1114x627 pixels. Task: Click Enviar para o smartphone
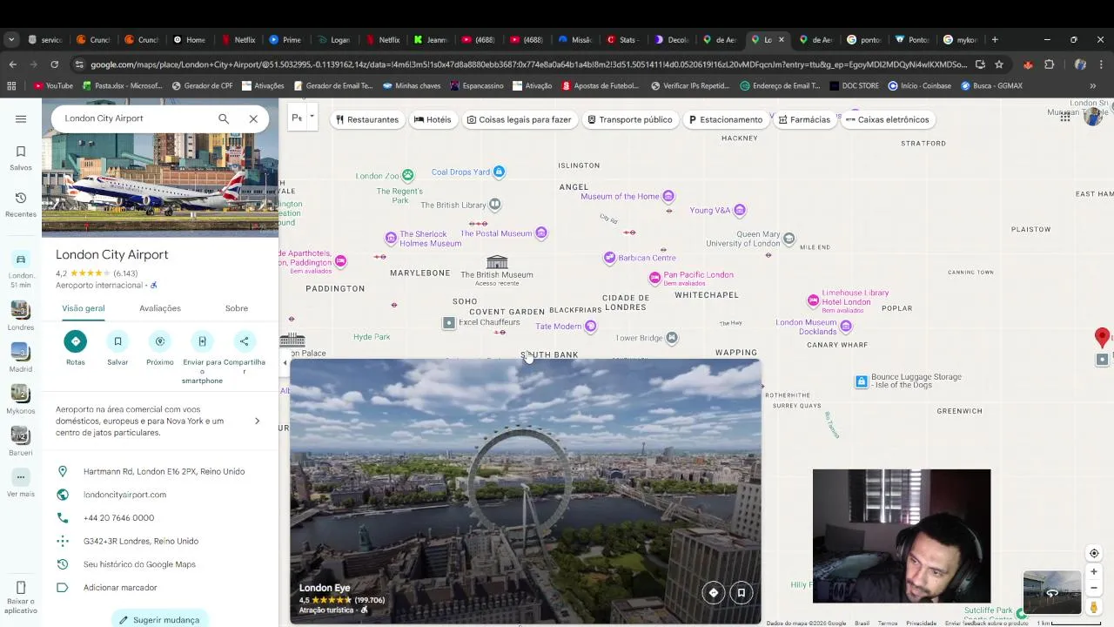click(x=202, y=341)
